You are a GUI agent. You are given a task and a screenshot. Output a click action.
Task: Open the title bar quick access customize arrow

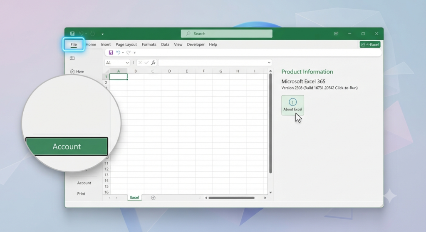102,34
